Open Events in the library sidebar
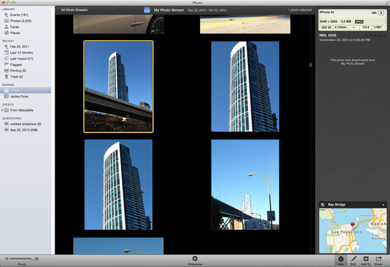The height and width of the screenshot is (267, 390). click(19, 15)
